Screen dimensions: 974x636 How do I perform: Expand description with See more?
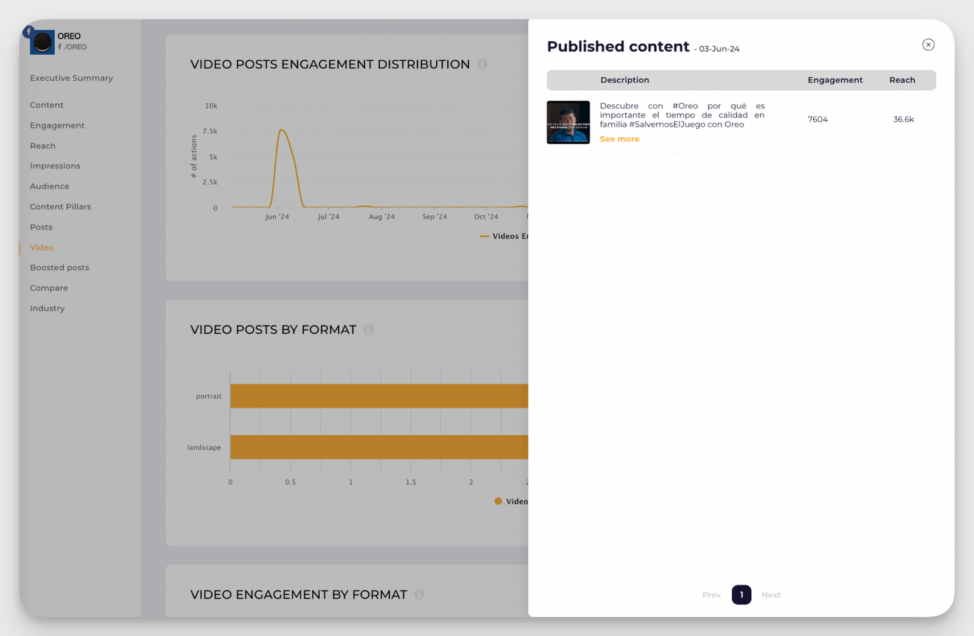619,139
